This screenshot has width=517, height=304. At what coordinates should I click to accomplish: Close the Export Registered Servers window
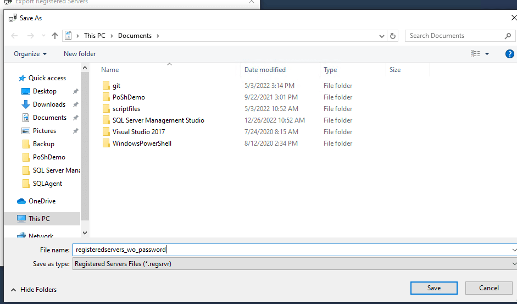point(252,2)
